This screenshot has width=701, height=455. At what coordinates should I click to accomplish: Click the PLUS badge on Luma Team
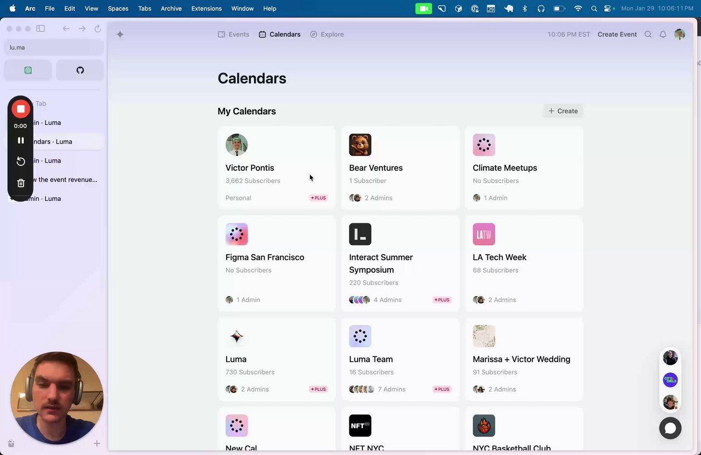[442, 389]
